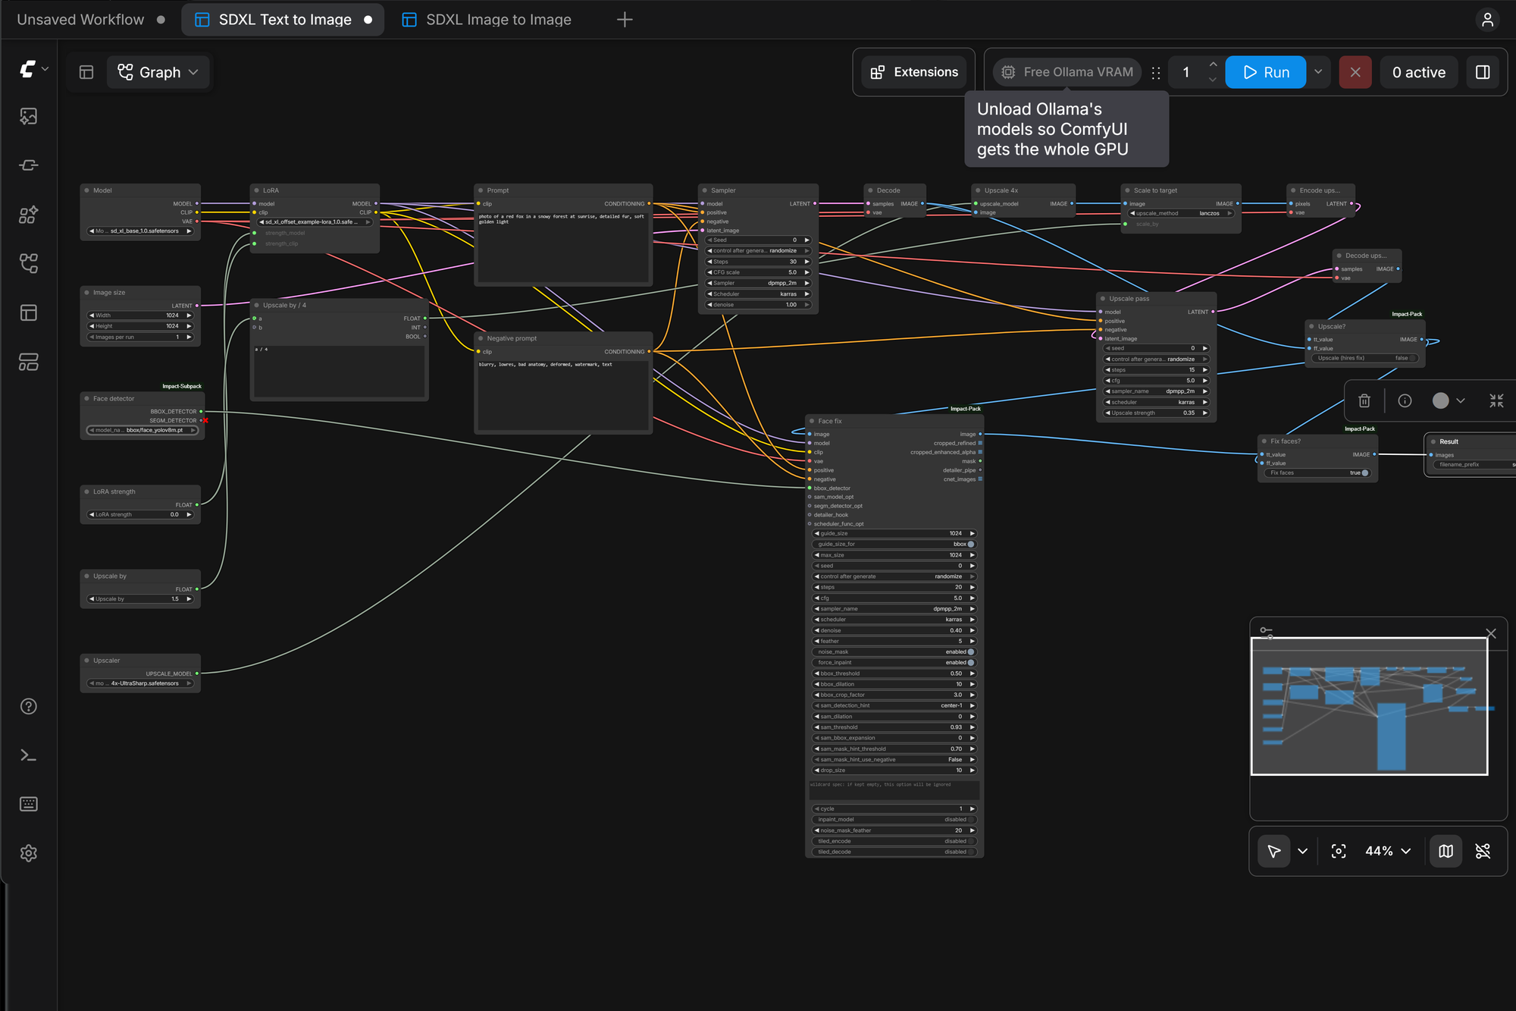Open the workflows sidebar icon
This screenshot has width=1516, height=1011.
click(x=29, y=263)
